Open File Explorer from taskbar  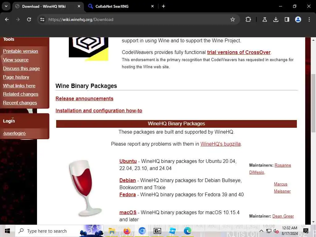tap(112, 231)
